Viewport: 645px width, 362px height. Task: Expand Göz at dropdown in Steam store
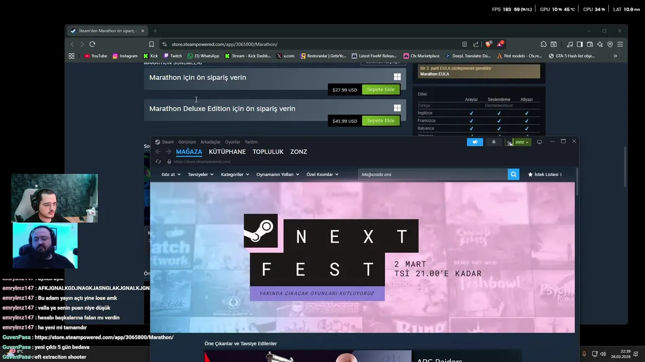point(171,174)
